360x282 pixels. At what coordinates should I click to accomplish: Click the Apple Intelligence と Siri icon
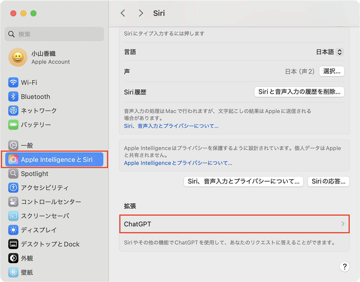tap(13, 159)
